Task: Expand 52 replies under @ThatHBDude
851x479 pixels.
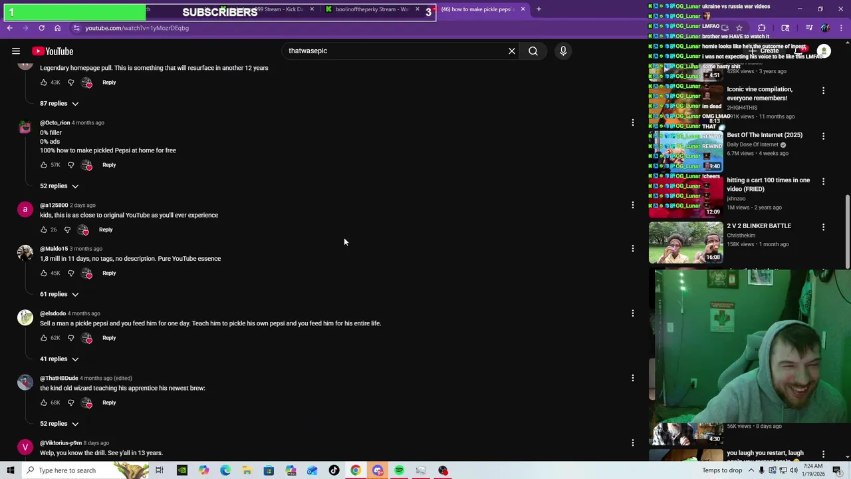Action: tap(59, 424)
